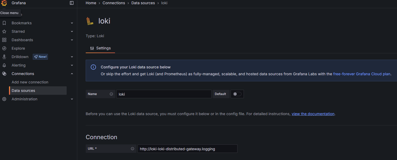
Task: Open Bookmarks in the sidebar menu
Action: pos(21,23)
